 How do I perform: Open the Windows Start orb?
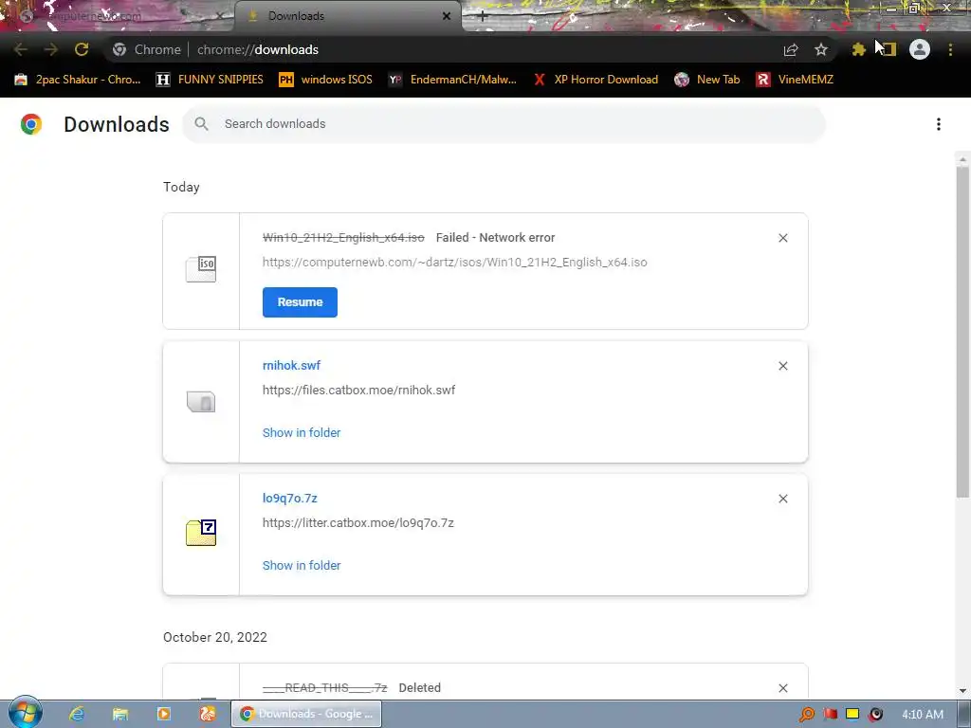pyautogui.click(x=26, y=713)
